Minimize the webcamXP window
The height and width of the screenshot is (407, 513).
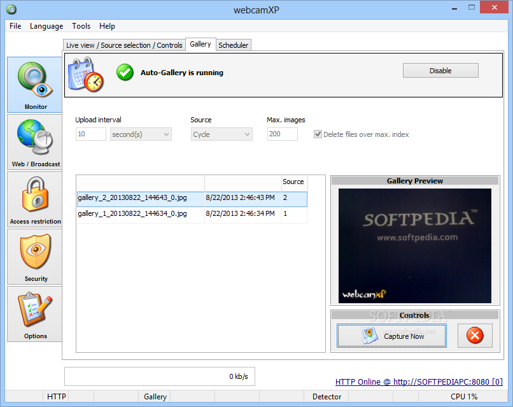coord(454,8)
